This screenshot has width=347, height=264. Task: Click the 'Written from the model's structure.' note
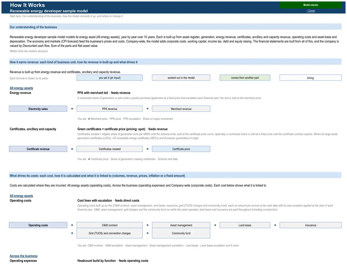coord(29,51)
